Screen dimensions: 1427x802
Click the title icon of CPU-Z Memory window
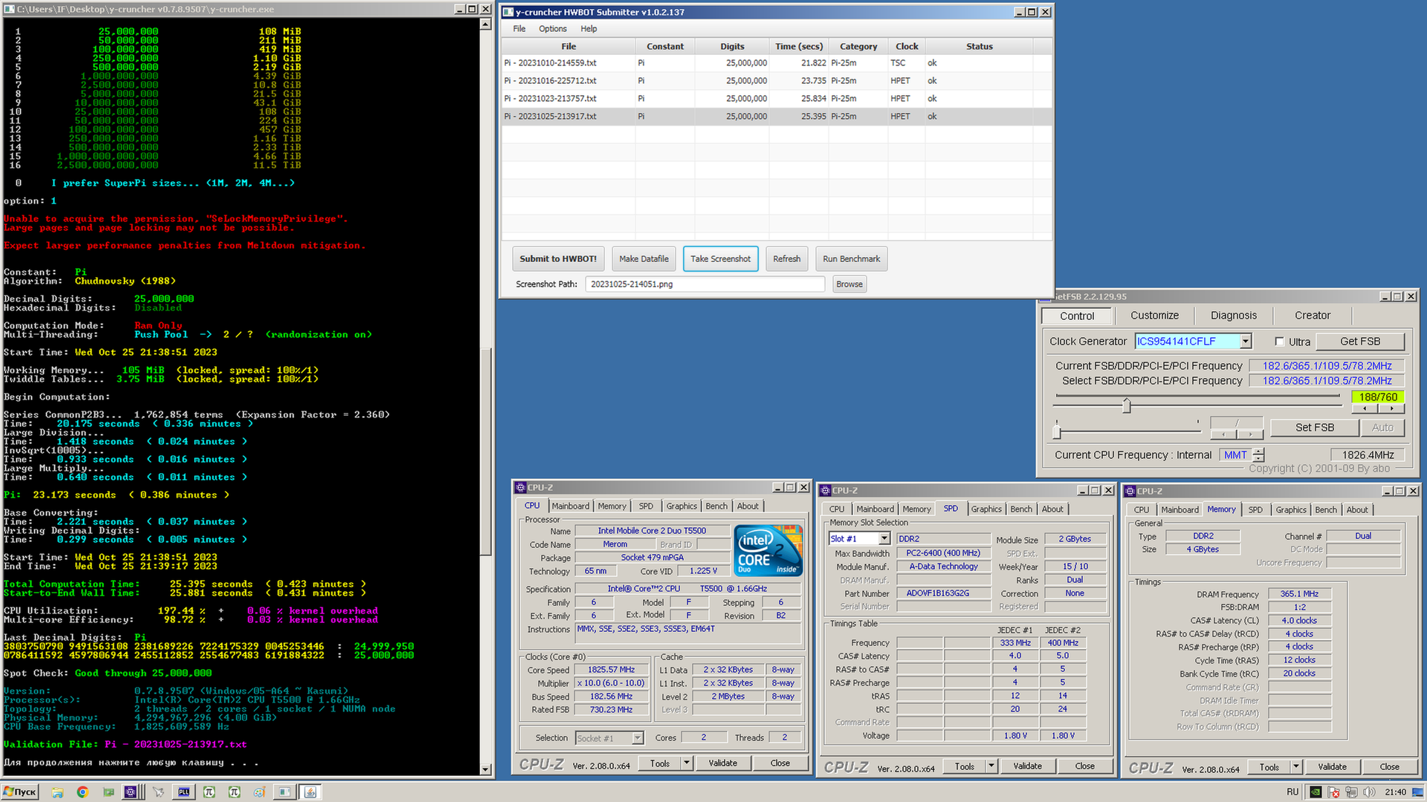coord(1130,492)
